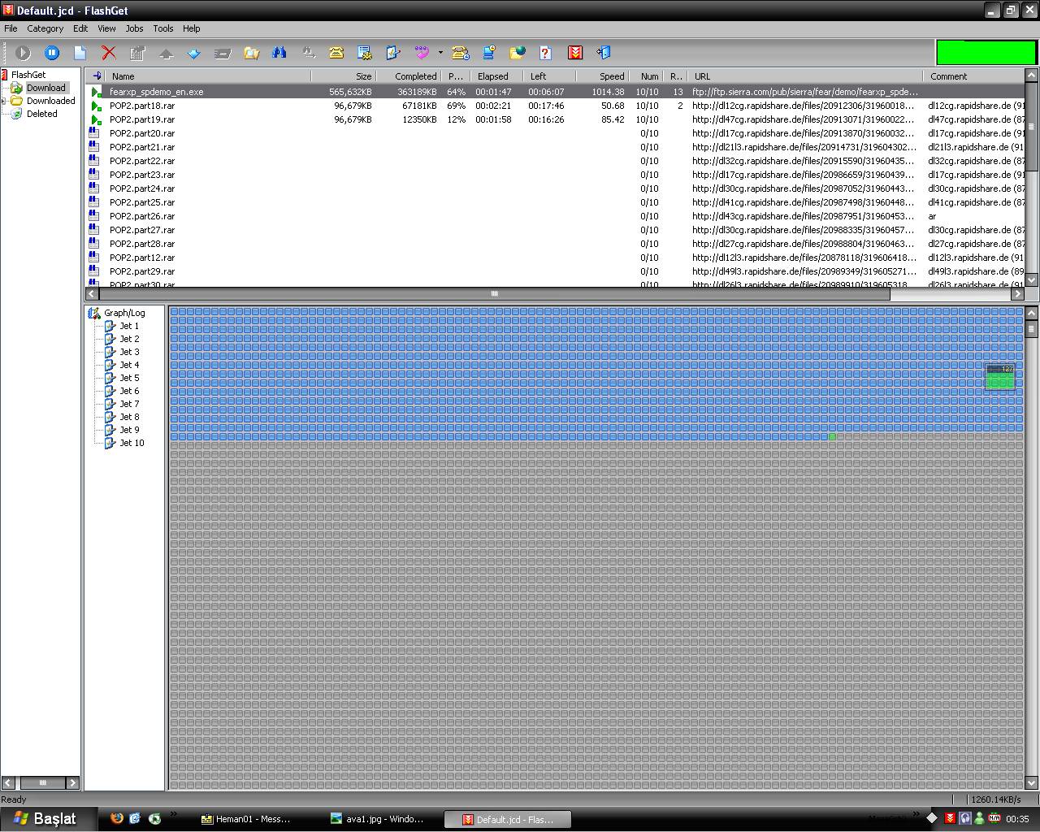Switch to ava1.jpg taskbar window
The width and height of the screenshot is (1040, 832).
378,819
